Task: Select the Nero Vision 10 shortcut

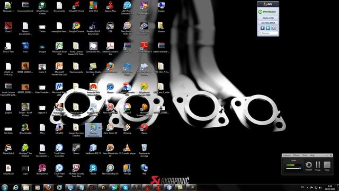Action: (110, 129)
